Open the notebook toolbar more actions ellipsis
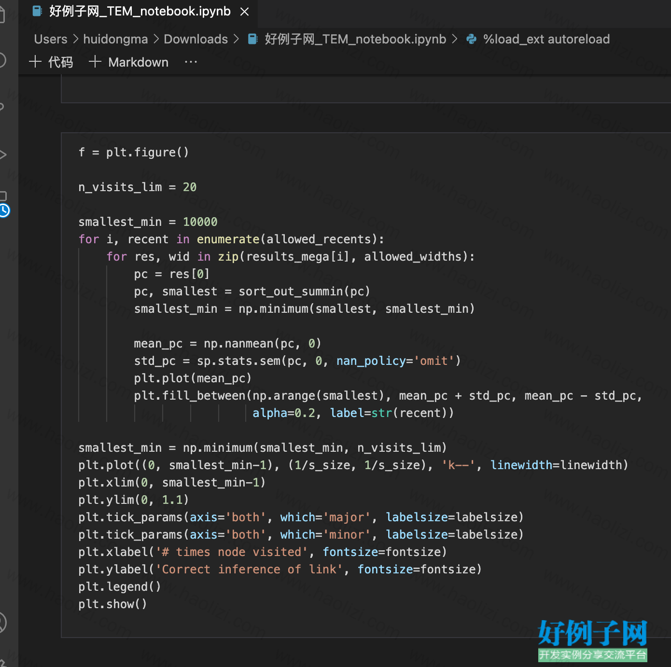The image size is (671, 667). click(x=191, y=62)
